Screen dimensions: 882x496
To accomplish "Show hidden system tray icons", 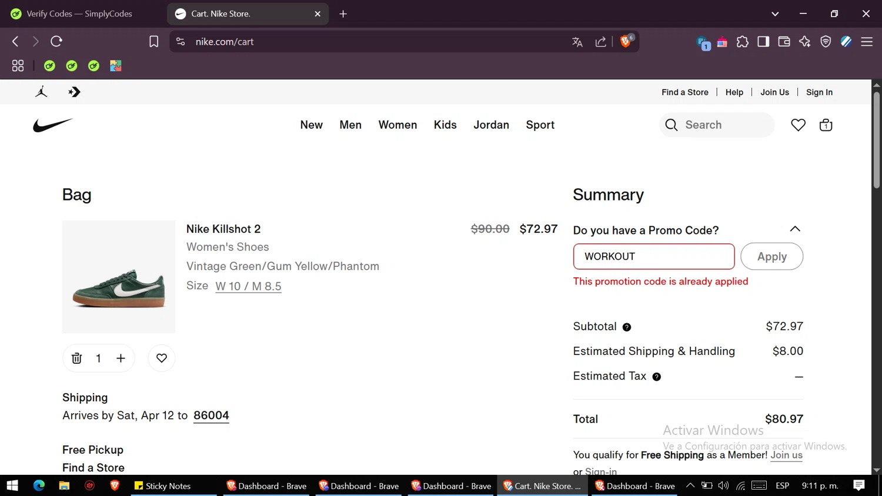I will [690, 485].
